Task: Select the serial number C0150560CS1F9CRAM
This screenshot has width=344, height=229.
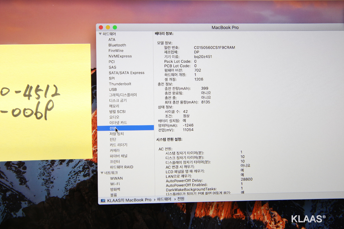Action: (x=214, y=48)
